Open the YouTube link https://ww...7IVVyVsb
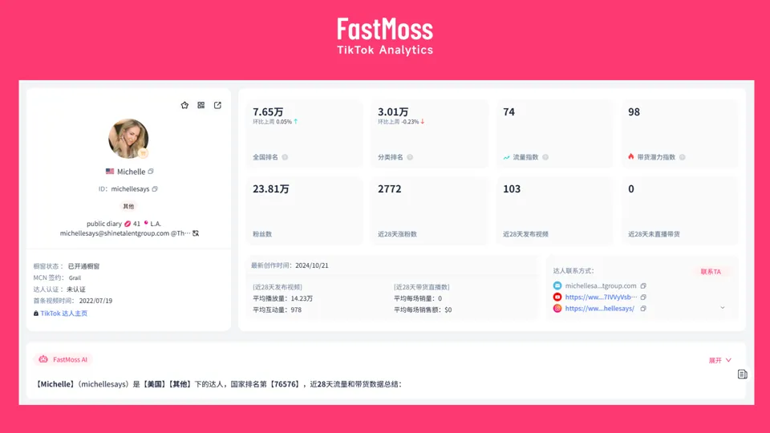 click(601, 297)
